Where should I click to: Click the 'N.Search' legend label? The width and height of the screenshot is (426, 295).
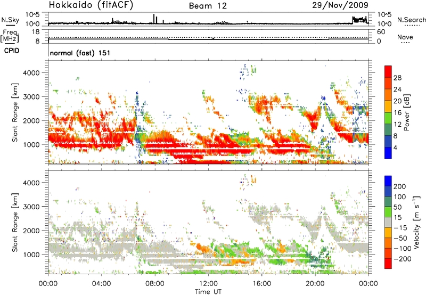(x=411, y=20)
